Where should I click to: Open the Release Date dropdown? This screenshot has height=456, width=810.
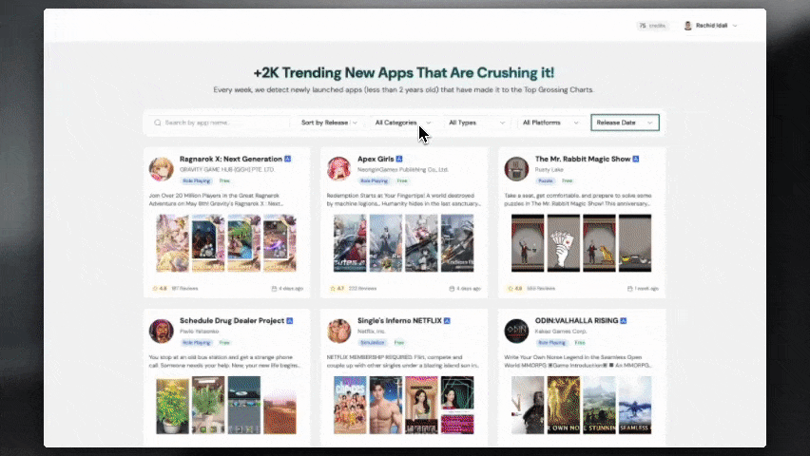(625, 123)
